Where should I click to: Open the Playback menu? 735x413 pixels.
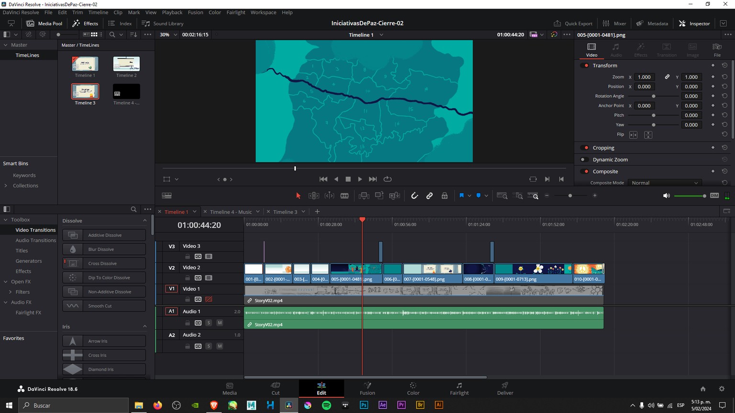click(x=172, y=12)
